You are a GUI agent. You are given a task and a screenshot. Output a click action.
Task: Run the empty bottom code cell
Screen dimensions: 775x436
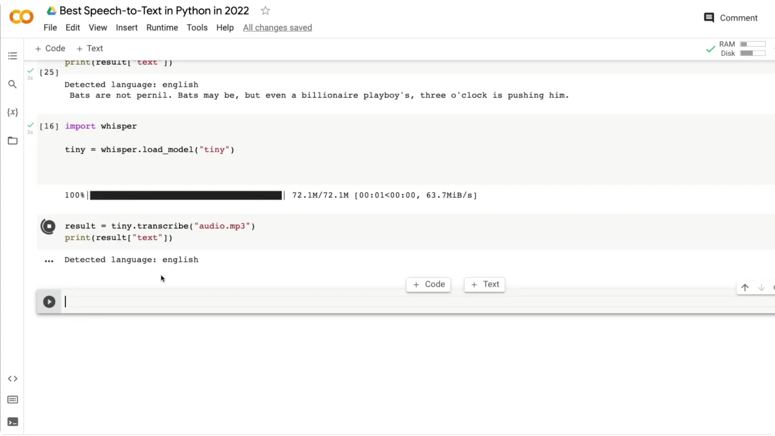pos(49,302)
